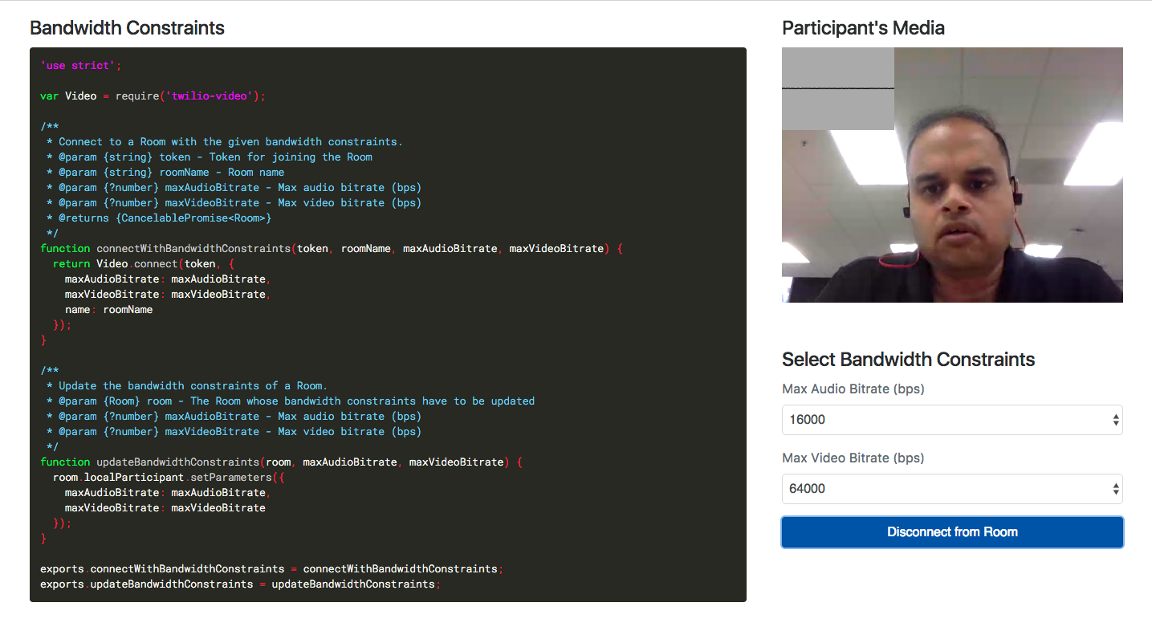The width and height of the screenshot is (1152, 627).
Task: Click the '@param {string} token' comment line
Action: click(x=210, y=157)
